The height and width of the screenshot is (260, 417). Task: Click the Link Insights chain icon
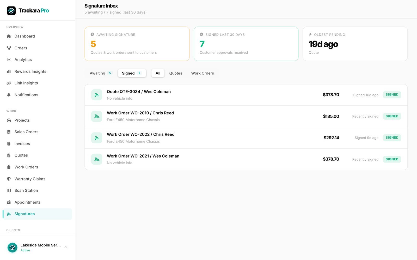pyautogui.click(x=9, y=83)
